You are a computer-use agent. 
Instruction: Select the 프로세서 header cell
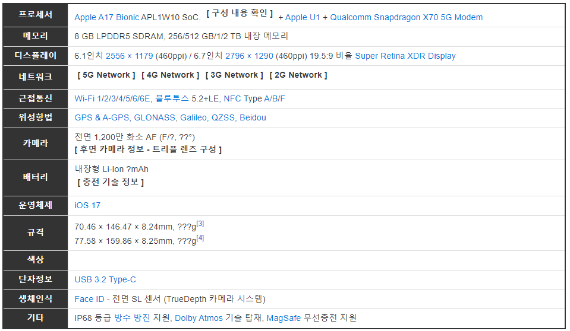tap(35, 15)
